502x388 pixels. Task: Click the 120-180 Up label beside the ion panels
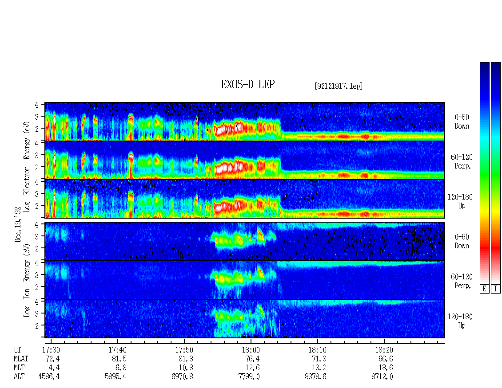tap(460, 321)
